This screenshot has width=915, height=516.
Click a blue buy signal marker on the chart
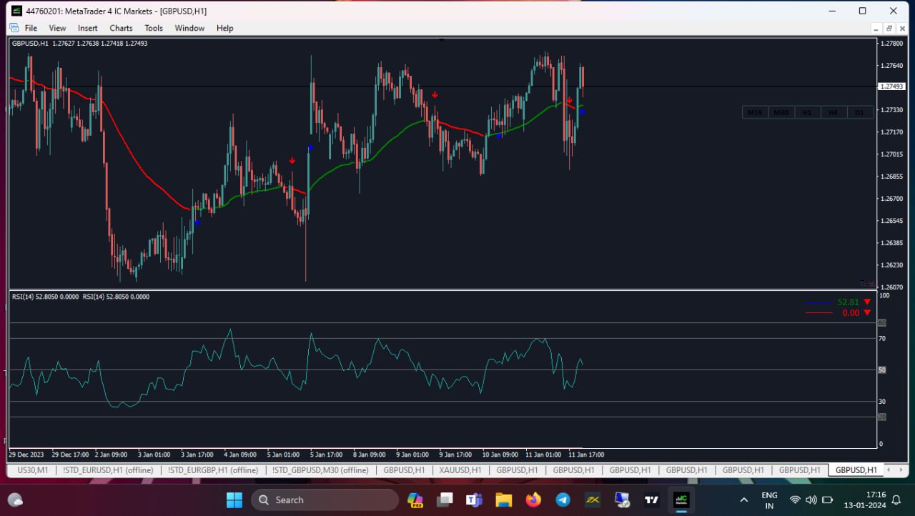310,148
